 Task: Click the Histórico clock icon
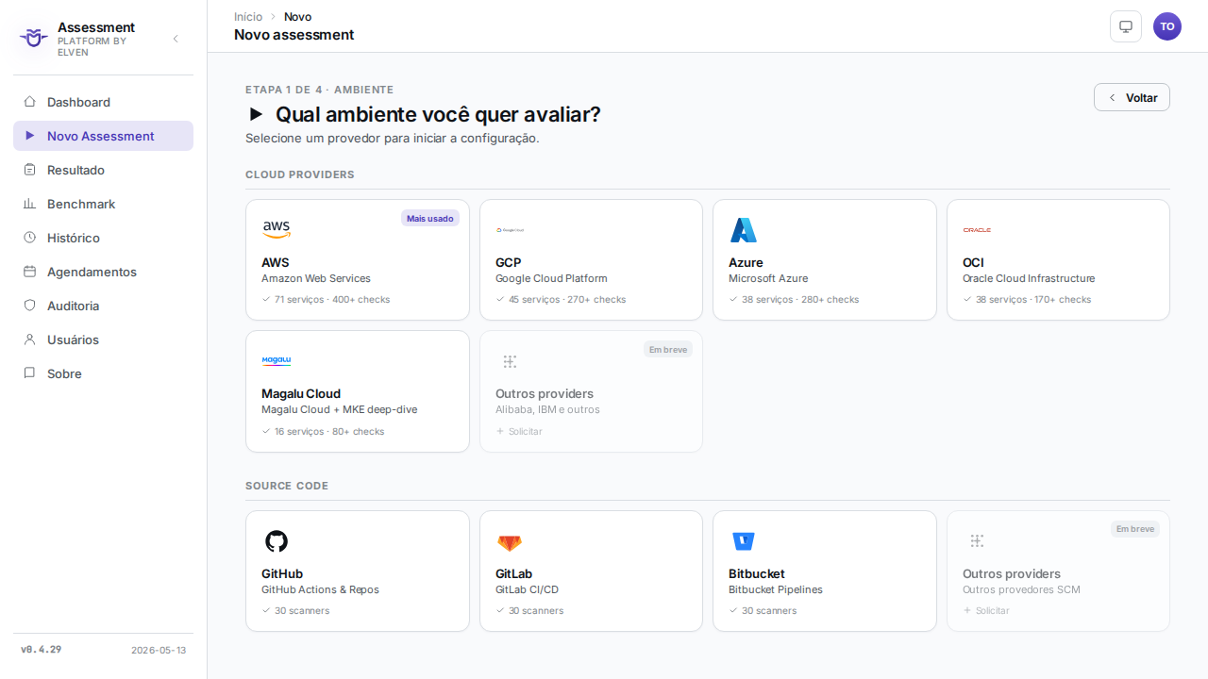(30, 238)
